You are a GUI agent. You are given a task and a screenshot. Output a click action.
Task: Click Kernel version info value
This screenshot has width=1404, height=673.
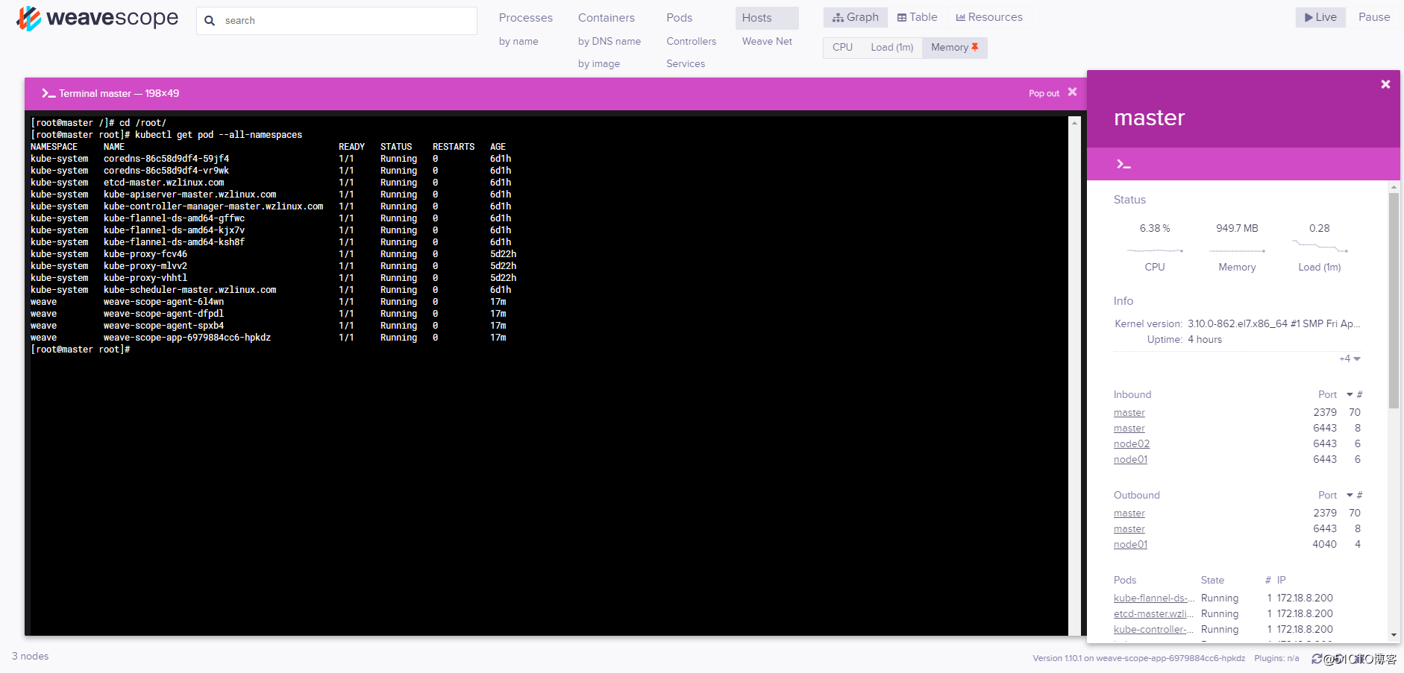(1274, 324)
